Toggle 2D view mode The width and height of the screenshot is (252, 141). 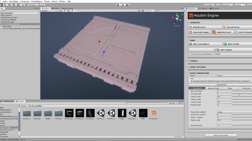pos(60,11)
